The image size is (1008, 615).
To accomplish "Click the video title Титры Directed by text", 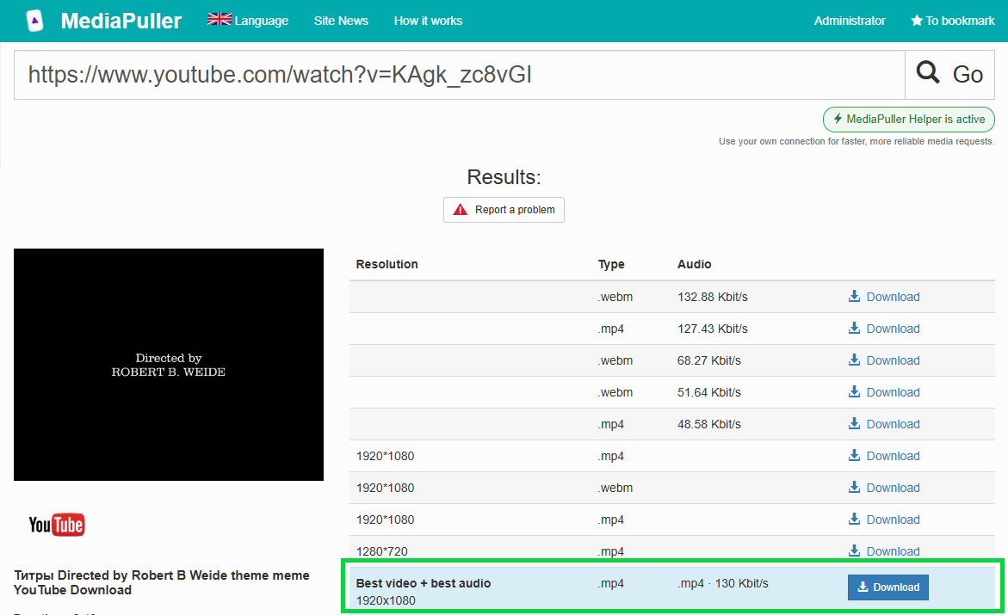I will coord(161,582).
